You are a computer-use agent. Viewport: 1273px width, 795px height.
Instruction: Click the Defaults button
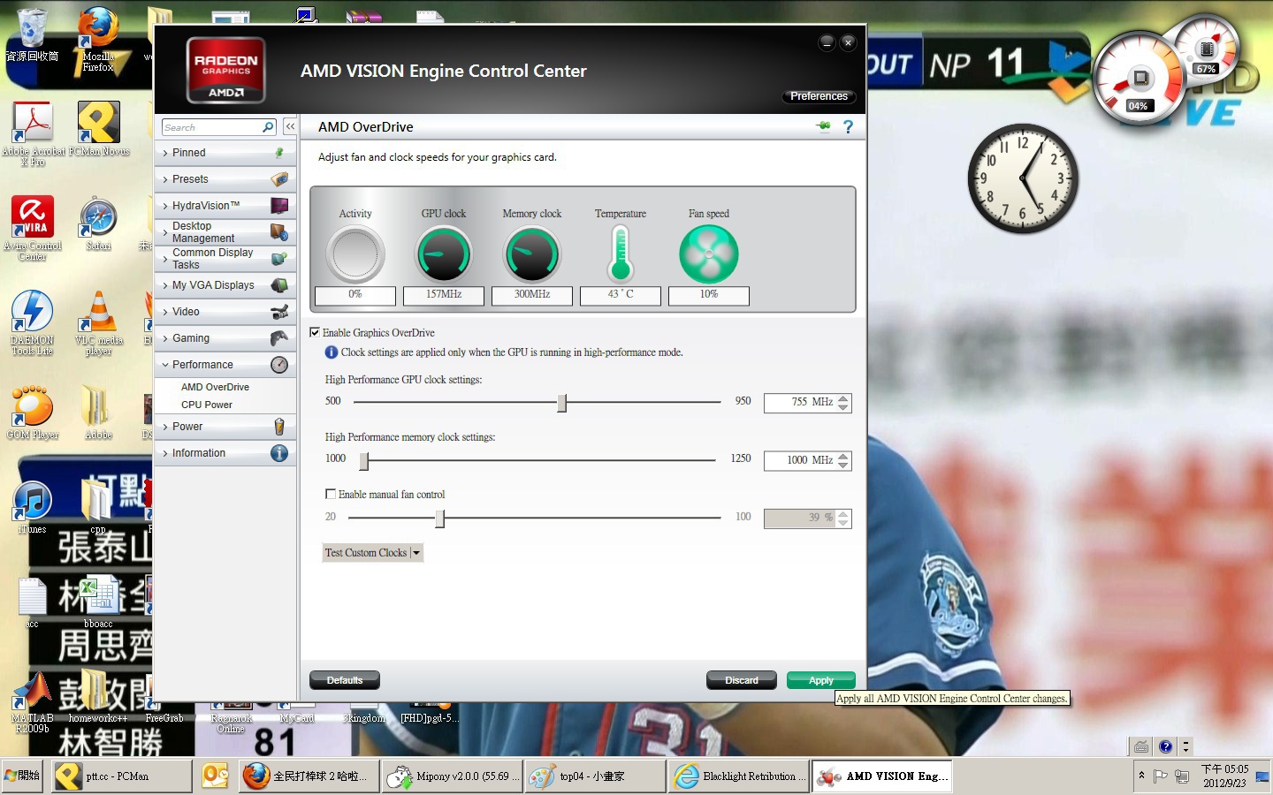click(x=345, y=680)
